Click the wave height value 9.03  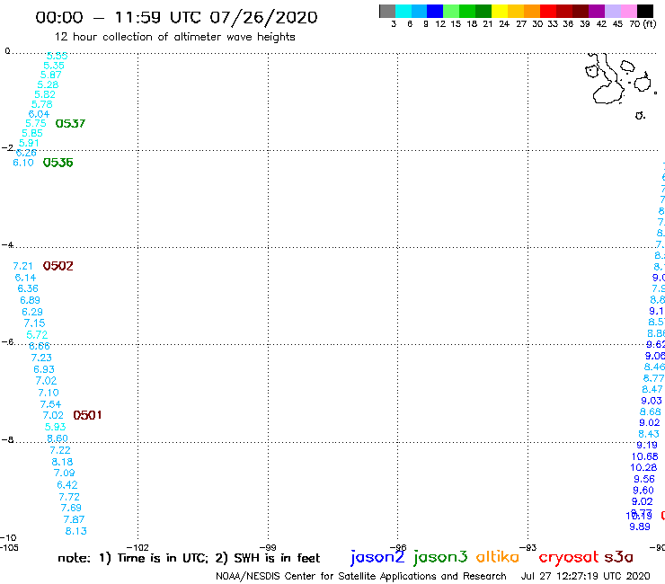(x=652, y=401)
